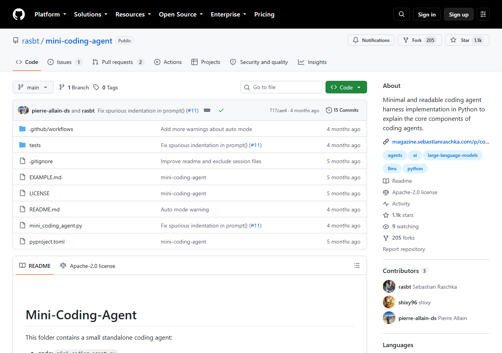Click shixy96 contributor avatar
The image size is (502, 353).
click(x=389, y=302)
